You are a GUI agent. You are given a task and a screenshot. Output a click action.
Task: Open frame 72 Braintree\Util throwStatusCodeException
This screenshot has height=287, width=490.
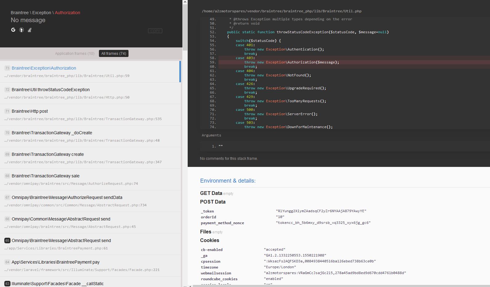(90, 93)
